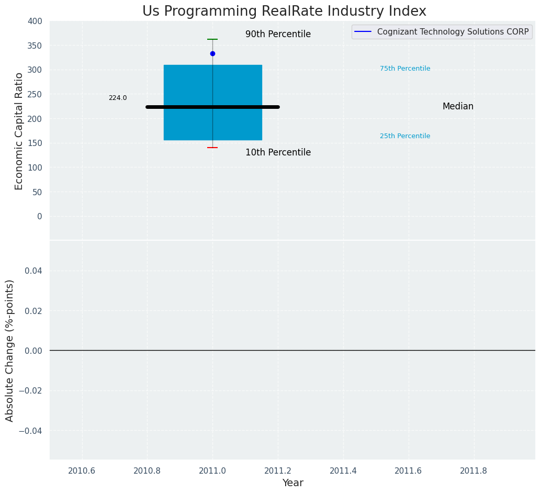The image size is (541, 493).
Task: Select the "10th Percentile" annotation text
Action: (x=278, y=153)
